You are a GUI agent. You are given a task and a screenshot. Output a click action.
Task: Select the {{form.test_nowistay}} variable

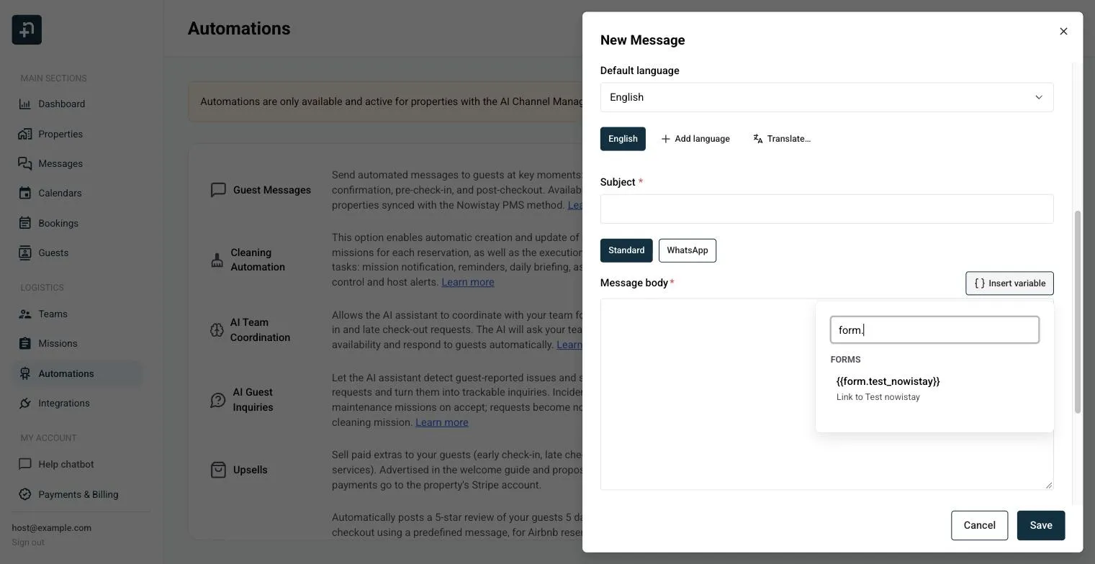pos(934,388)
